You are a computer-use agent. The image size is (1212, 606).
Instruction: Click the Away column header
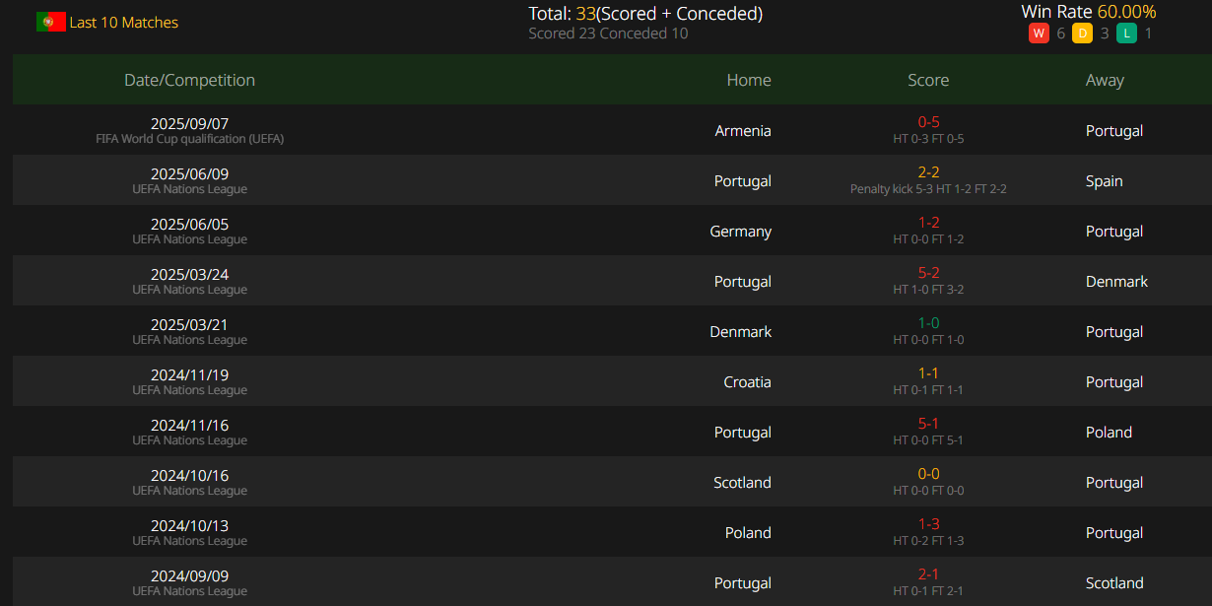tap(1105, 81)
